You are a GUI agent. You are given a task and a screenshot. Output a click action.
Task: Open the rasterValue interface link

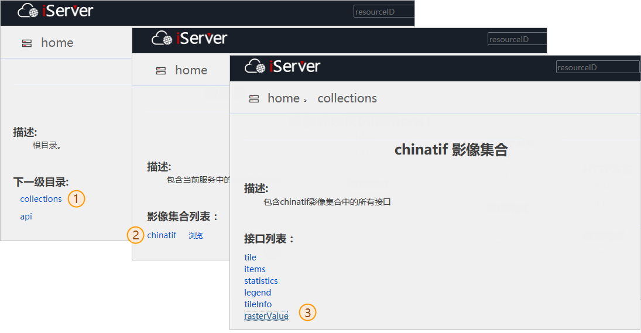click(x=266, y=316)
